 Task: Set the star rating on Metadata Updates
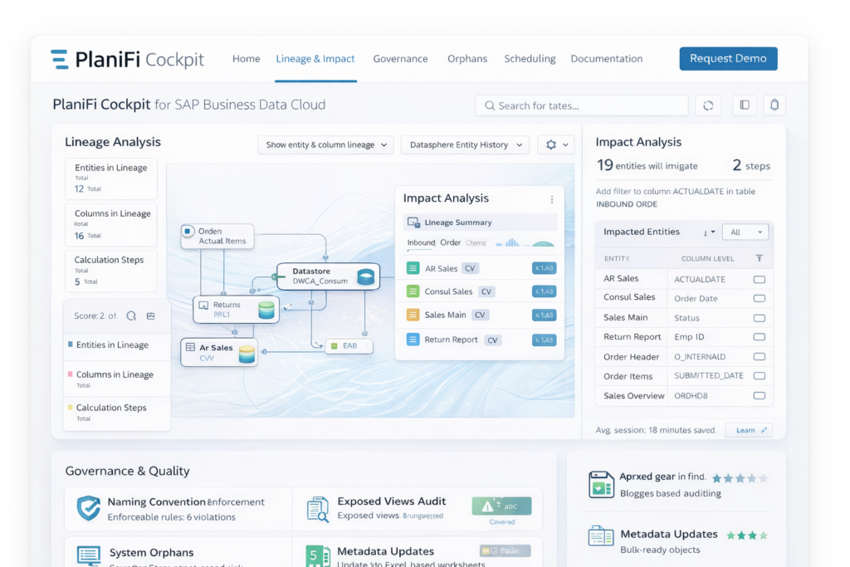click(x=746, y=535)
